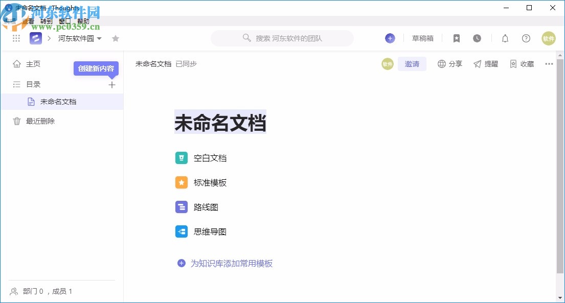Screen dimensions: 565x303
Task: Expand the 河东软件园 workspace dropdown
Action: (x=99, y=38)
